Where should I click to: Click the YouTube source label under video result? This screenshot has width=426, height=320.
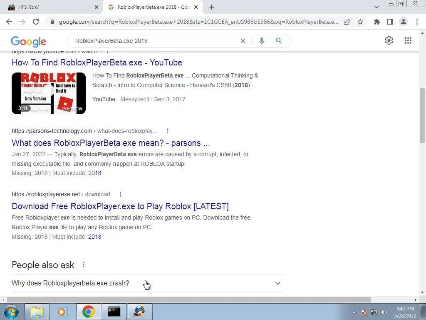point(104,99)
